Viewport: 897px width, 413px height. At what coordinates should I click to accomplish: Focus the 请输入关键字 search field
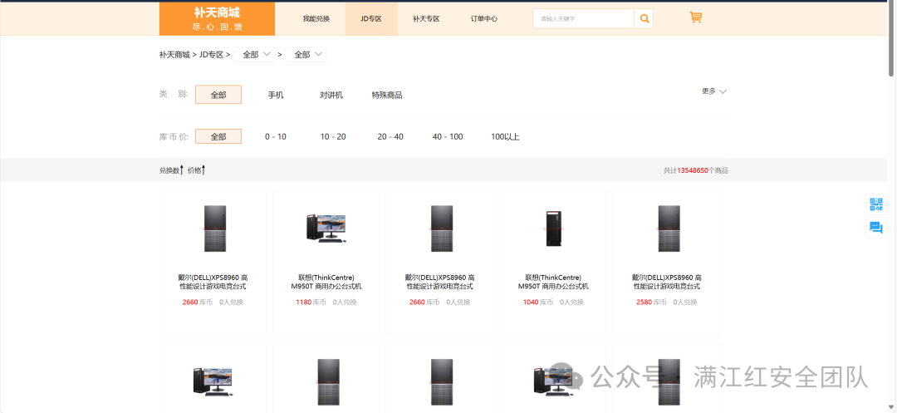point(583,19)
